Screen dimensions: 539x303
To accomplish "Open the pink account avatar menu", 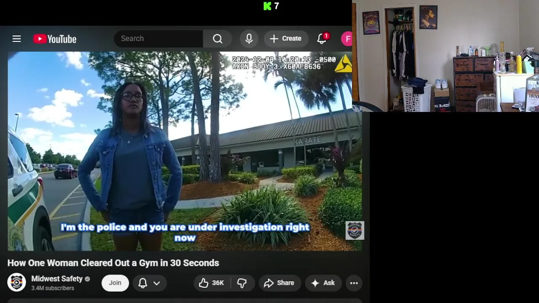I will (347, 39).
